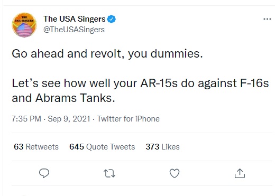This screenshot has height=196, width=275.
Task: Open The USA Singers display name
Action: click(x=75, y=19)
